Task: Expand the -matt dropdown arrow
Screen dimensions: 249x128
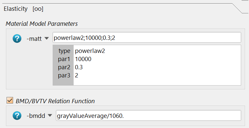Action: point(46,38)
